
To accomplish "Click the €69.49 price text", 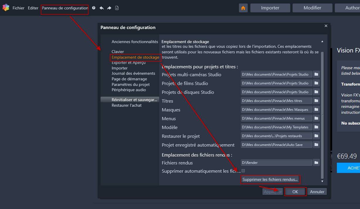I will 347,156.
